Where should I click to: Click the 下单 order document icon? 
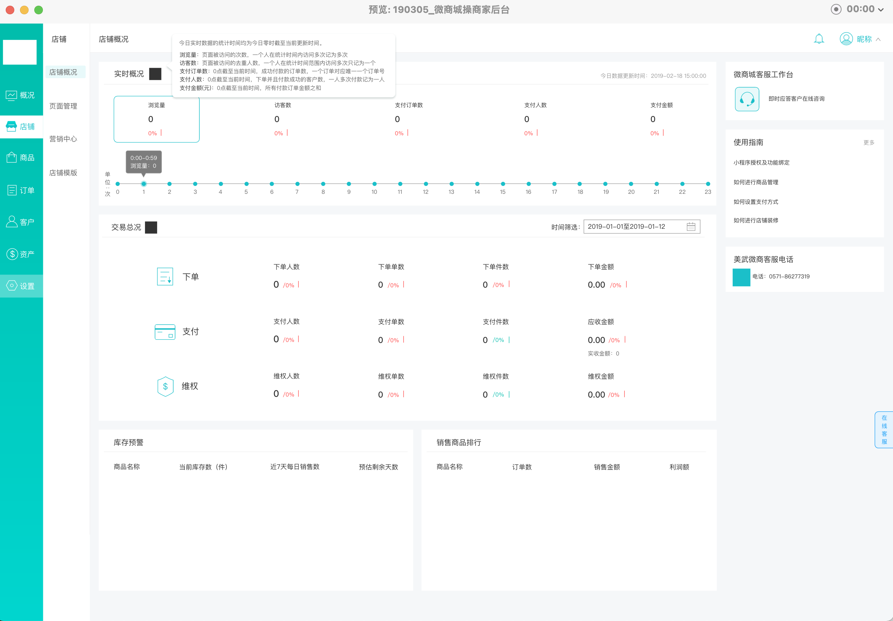pos(165,276)
